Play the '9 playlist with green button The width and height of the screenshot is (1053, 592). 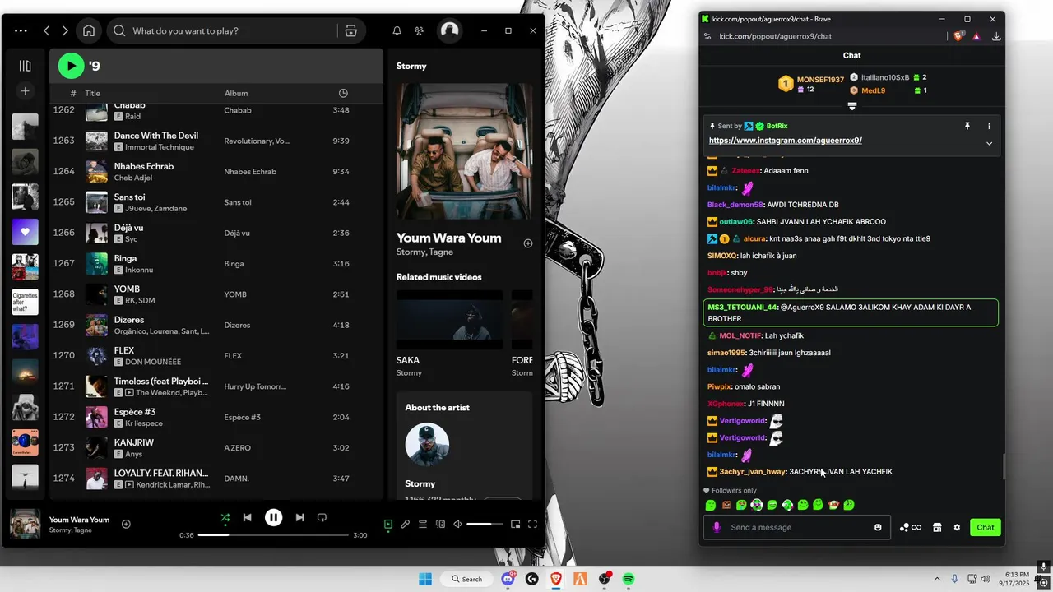pyautogui.click(x=71, y=65)
